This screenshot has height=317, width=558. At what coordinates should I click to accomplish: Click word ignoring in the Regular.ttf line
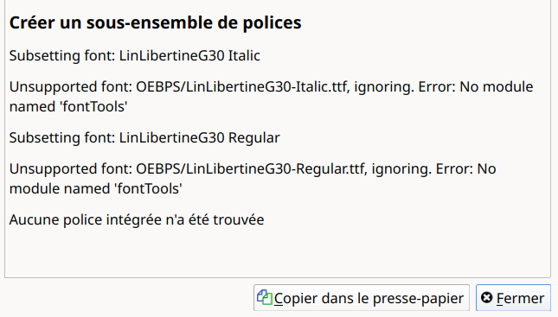[x=401, y=169]
